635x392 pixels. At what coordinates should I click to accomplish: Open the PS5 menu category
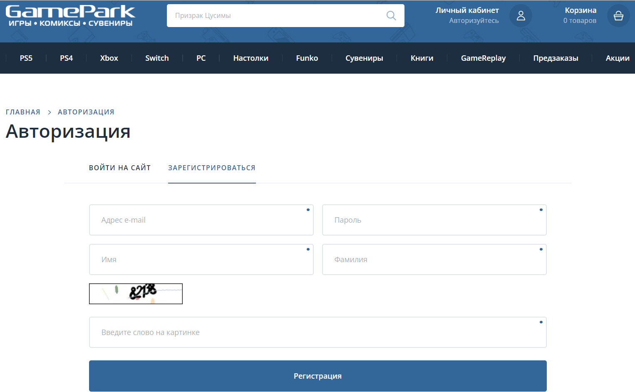click(x=26, y=58)
